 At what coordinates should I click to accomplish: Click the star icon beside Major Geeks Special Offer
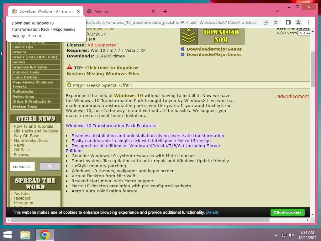click(x=69, y=85)
